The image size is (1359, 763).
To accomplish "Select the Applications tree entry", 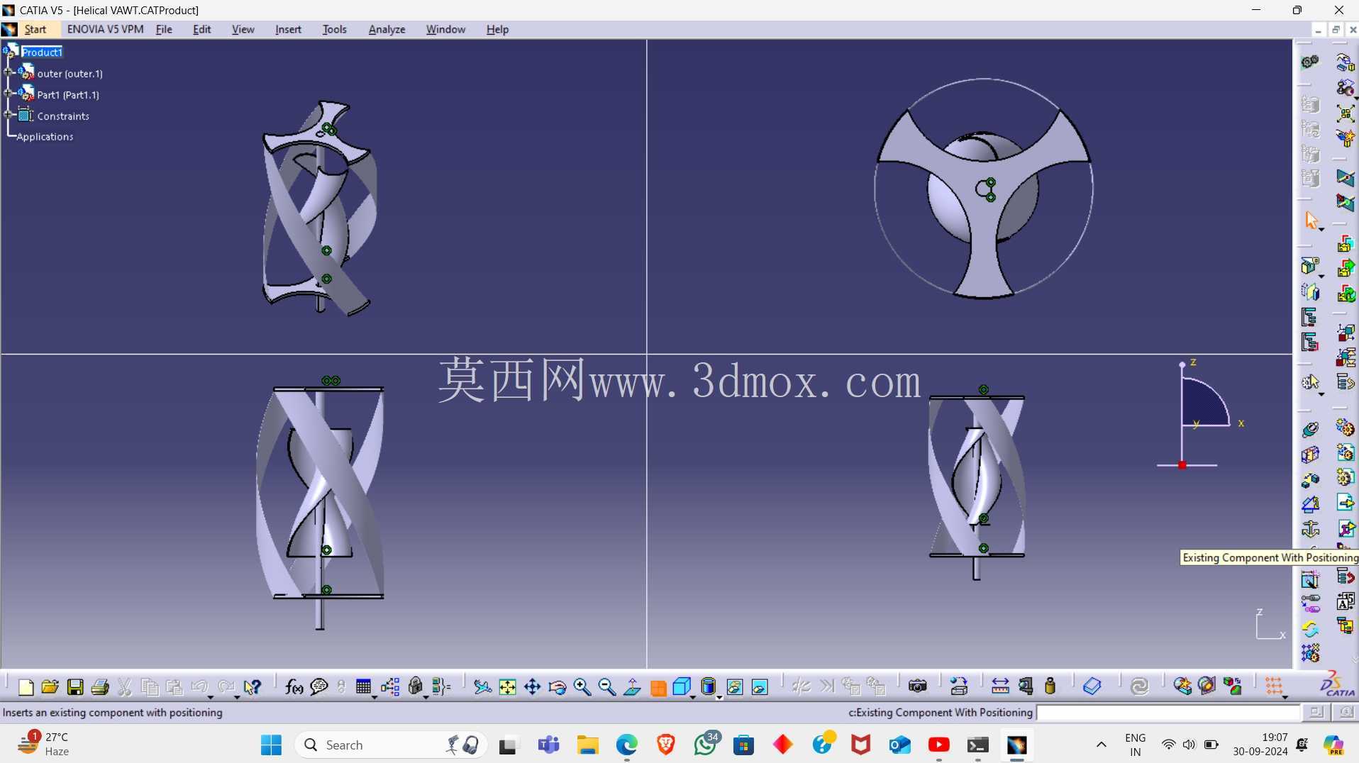I will coord(45,136).
